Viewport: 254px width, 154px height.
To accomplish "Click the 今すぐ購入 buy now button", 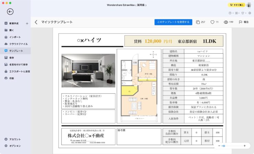I will [236, 5].
